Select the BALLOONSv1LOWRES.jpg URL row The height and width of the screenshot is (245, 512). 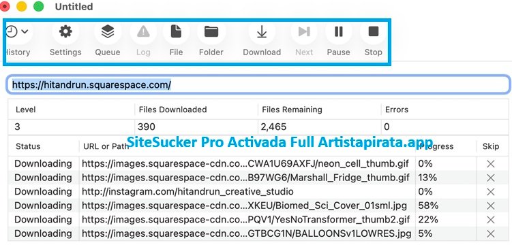point(247,233)
